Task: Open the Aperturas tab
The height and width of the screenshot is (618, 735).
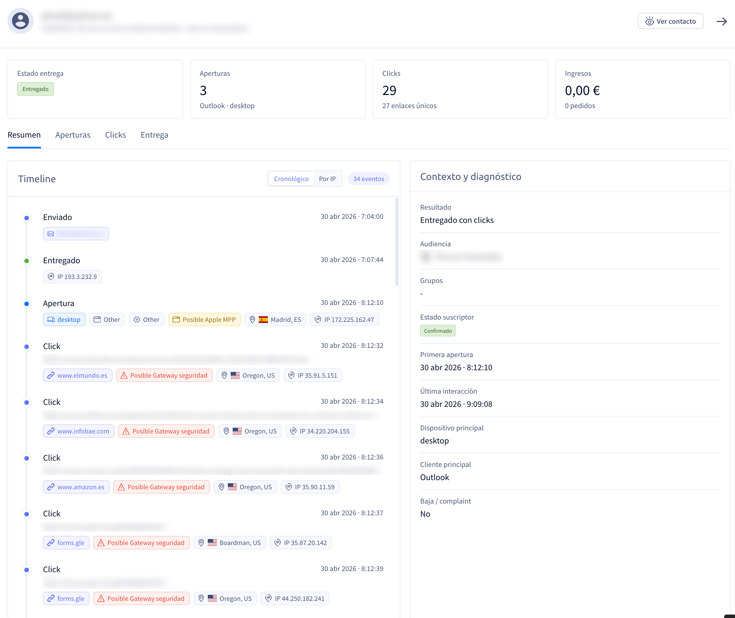Action: click(x=73, y=135)
